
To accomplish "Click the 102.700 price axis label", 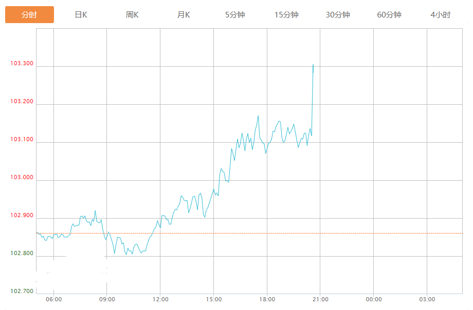I will coord(22,292).
